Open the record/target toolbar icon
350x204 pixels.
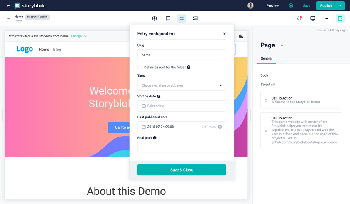[155, 18]
